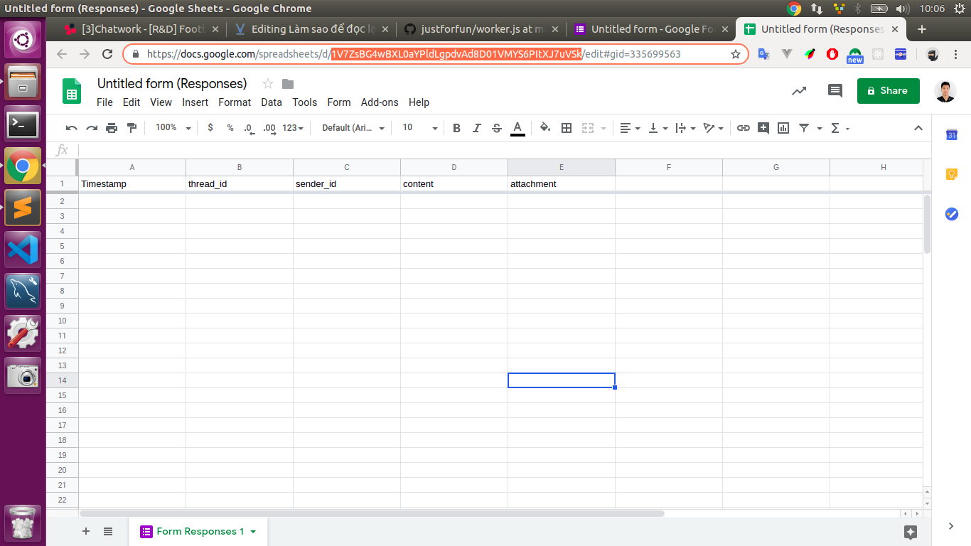This screenshot has width=971, height=546.
Task: Open the Format menu
Action: click(235, 102)
